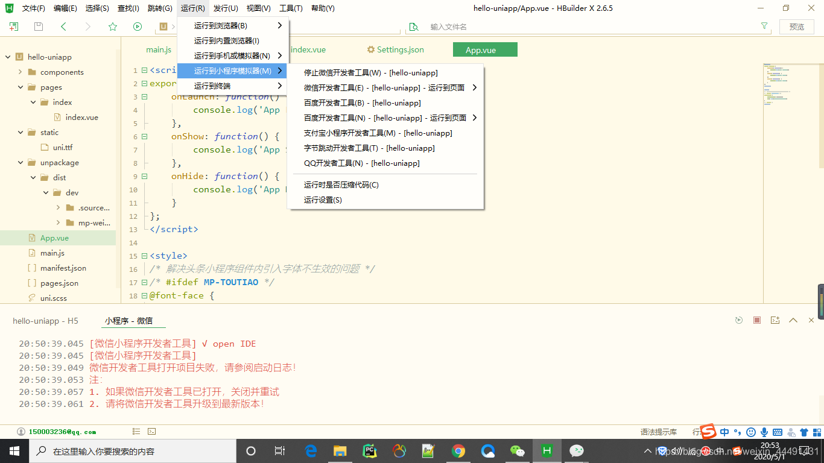Close the console panel with X
Viewport: 824px width, 463px height.
[811, 320]
